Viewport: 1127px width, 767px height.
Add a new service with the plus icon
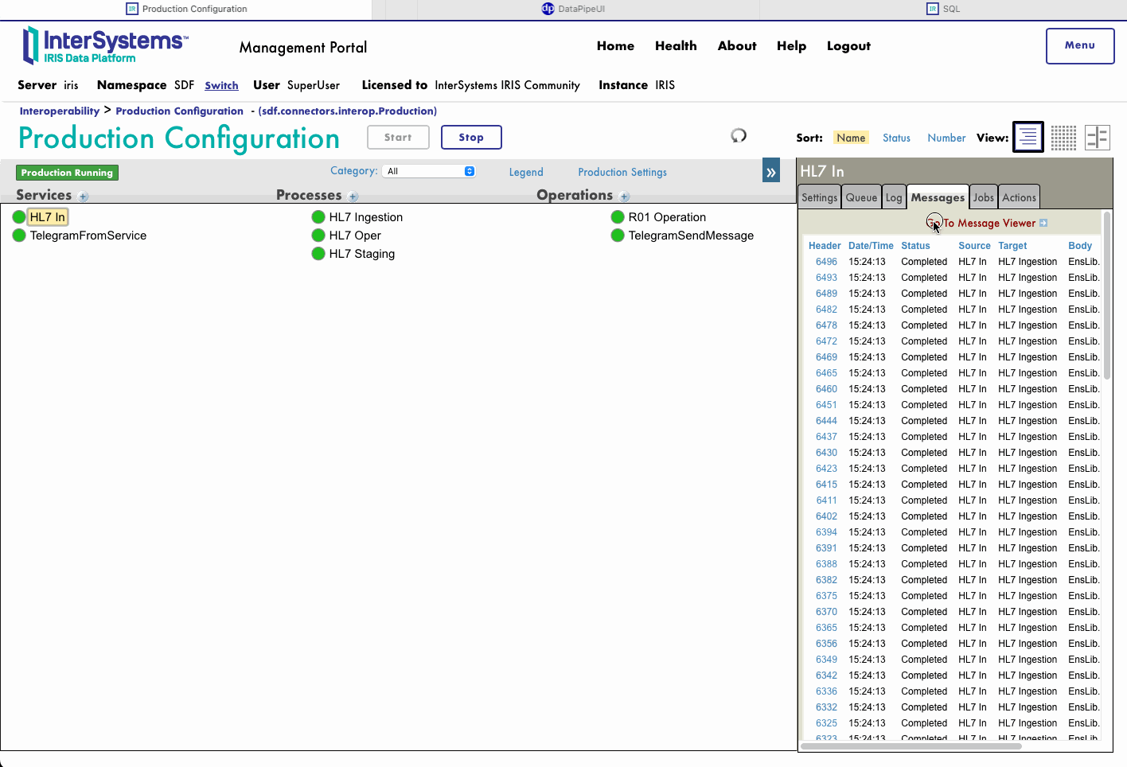point(84,197)
